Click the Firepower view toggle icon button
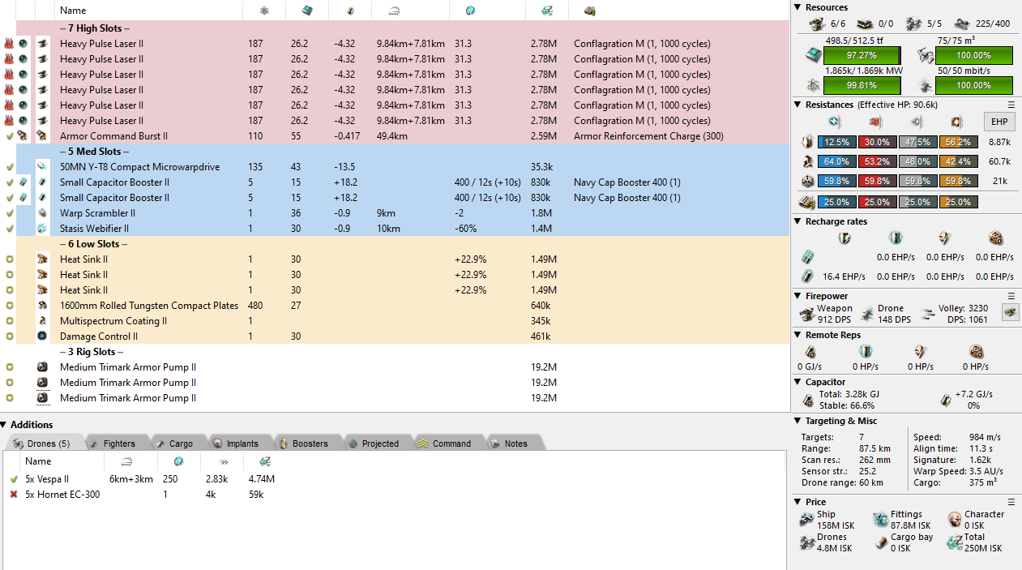1022x570 pixels. point(1010,312)
